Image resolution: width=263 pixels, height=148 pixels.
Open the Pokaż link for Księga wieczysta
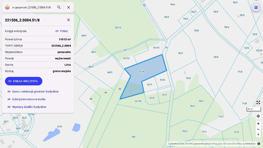[x=61, y=31]
